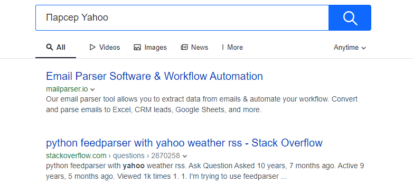The height and width of the screenshot is (192, 413).
Task: Open Email Parser Software & Workflow Automation link
Action: (154, 76)
